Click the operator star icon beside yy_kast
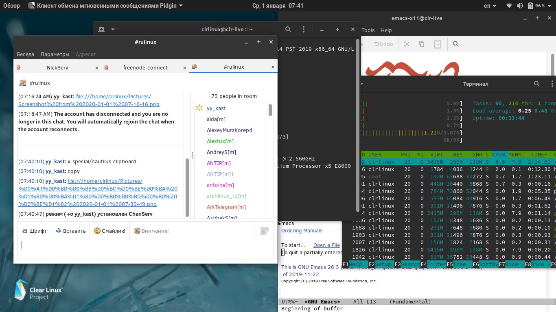The image size is (556, 312). 199,108
